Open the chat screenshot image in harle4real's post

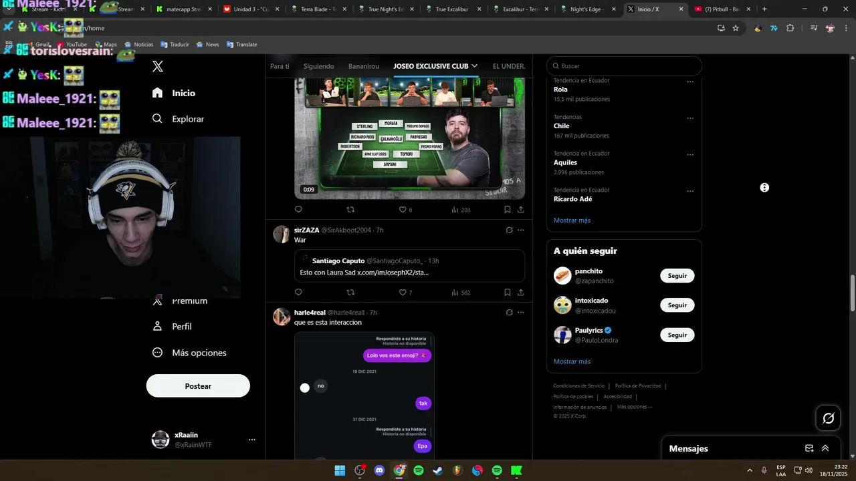pos(364,395)
